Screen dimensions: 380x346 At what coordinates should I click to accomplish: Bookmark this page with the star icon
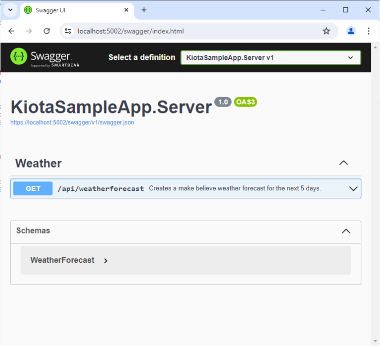(x=326, y=31)
